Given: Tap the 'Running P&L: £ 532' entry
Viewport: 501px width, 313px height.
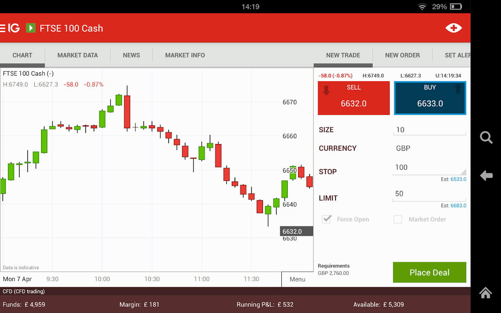Looking at the screenshot, I should (x=265, y=305).
